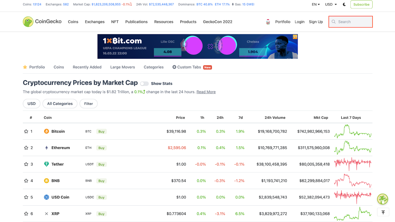Screen dimensions: 395x222
Task: Click the Login link
Action: pos(300,22)
